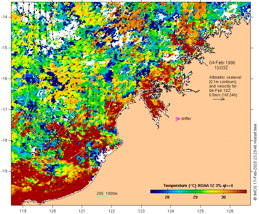The image size is (259, 214).
Task: Click the longitude axis label '123'
Action: click(141, 211)
